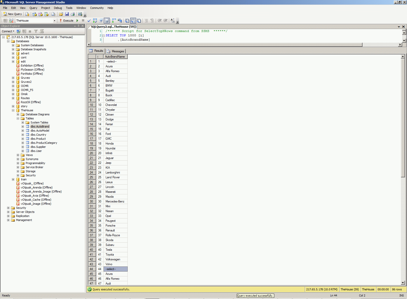Select the dbo.Supplier table
The height and width of the screenshot is (299, 407).
point(38,147)
